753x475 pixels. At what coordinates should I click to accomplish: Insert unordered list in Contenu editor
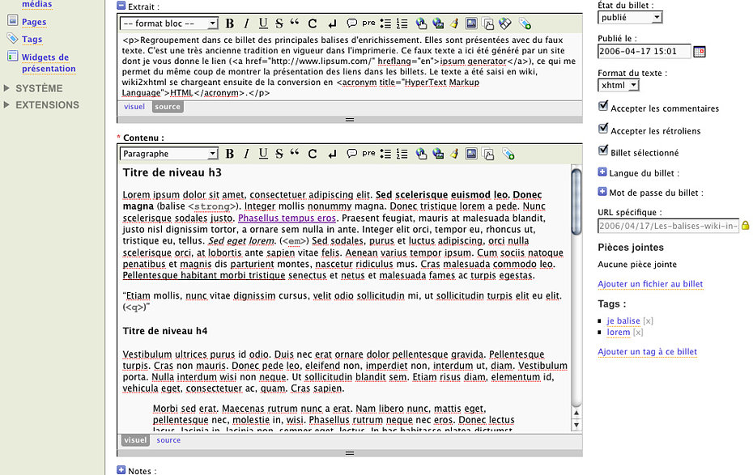pyautogui.click(x=385, y=154)
